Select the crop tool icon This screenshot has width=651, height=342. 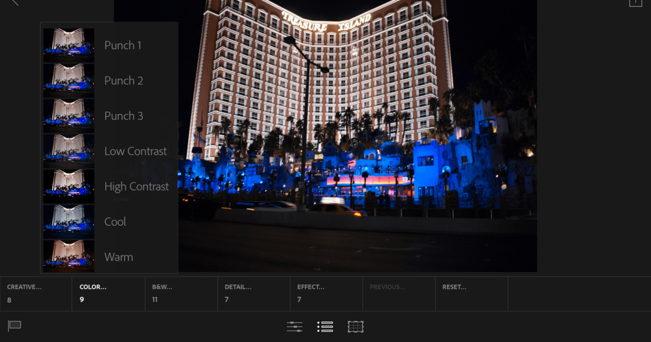pos(356,326)
